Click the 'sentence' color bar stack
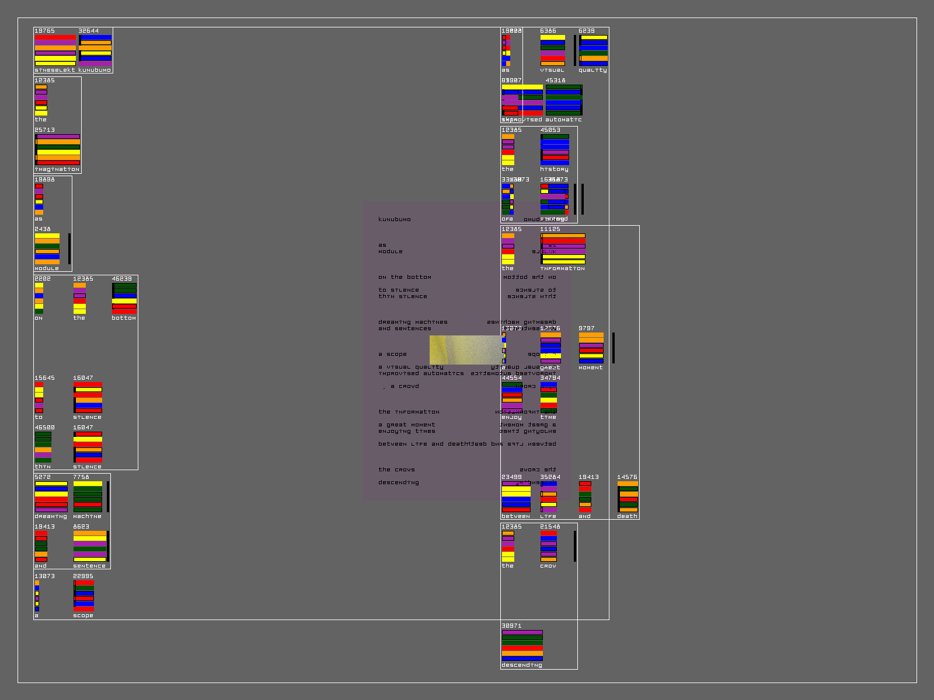 click(89, 546)
